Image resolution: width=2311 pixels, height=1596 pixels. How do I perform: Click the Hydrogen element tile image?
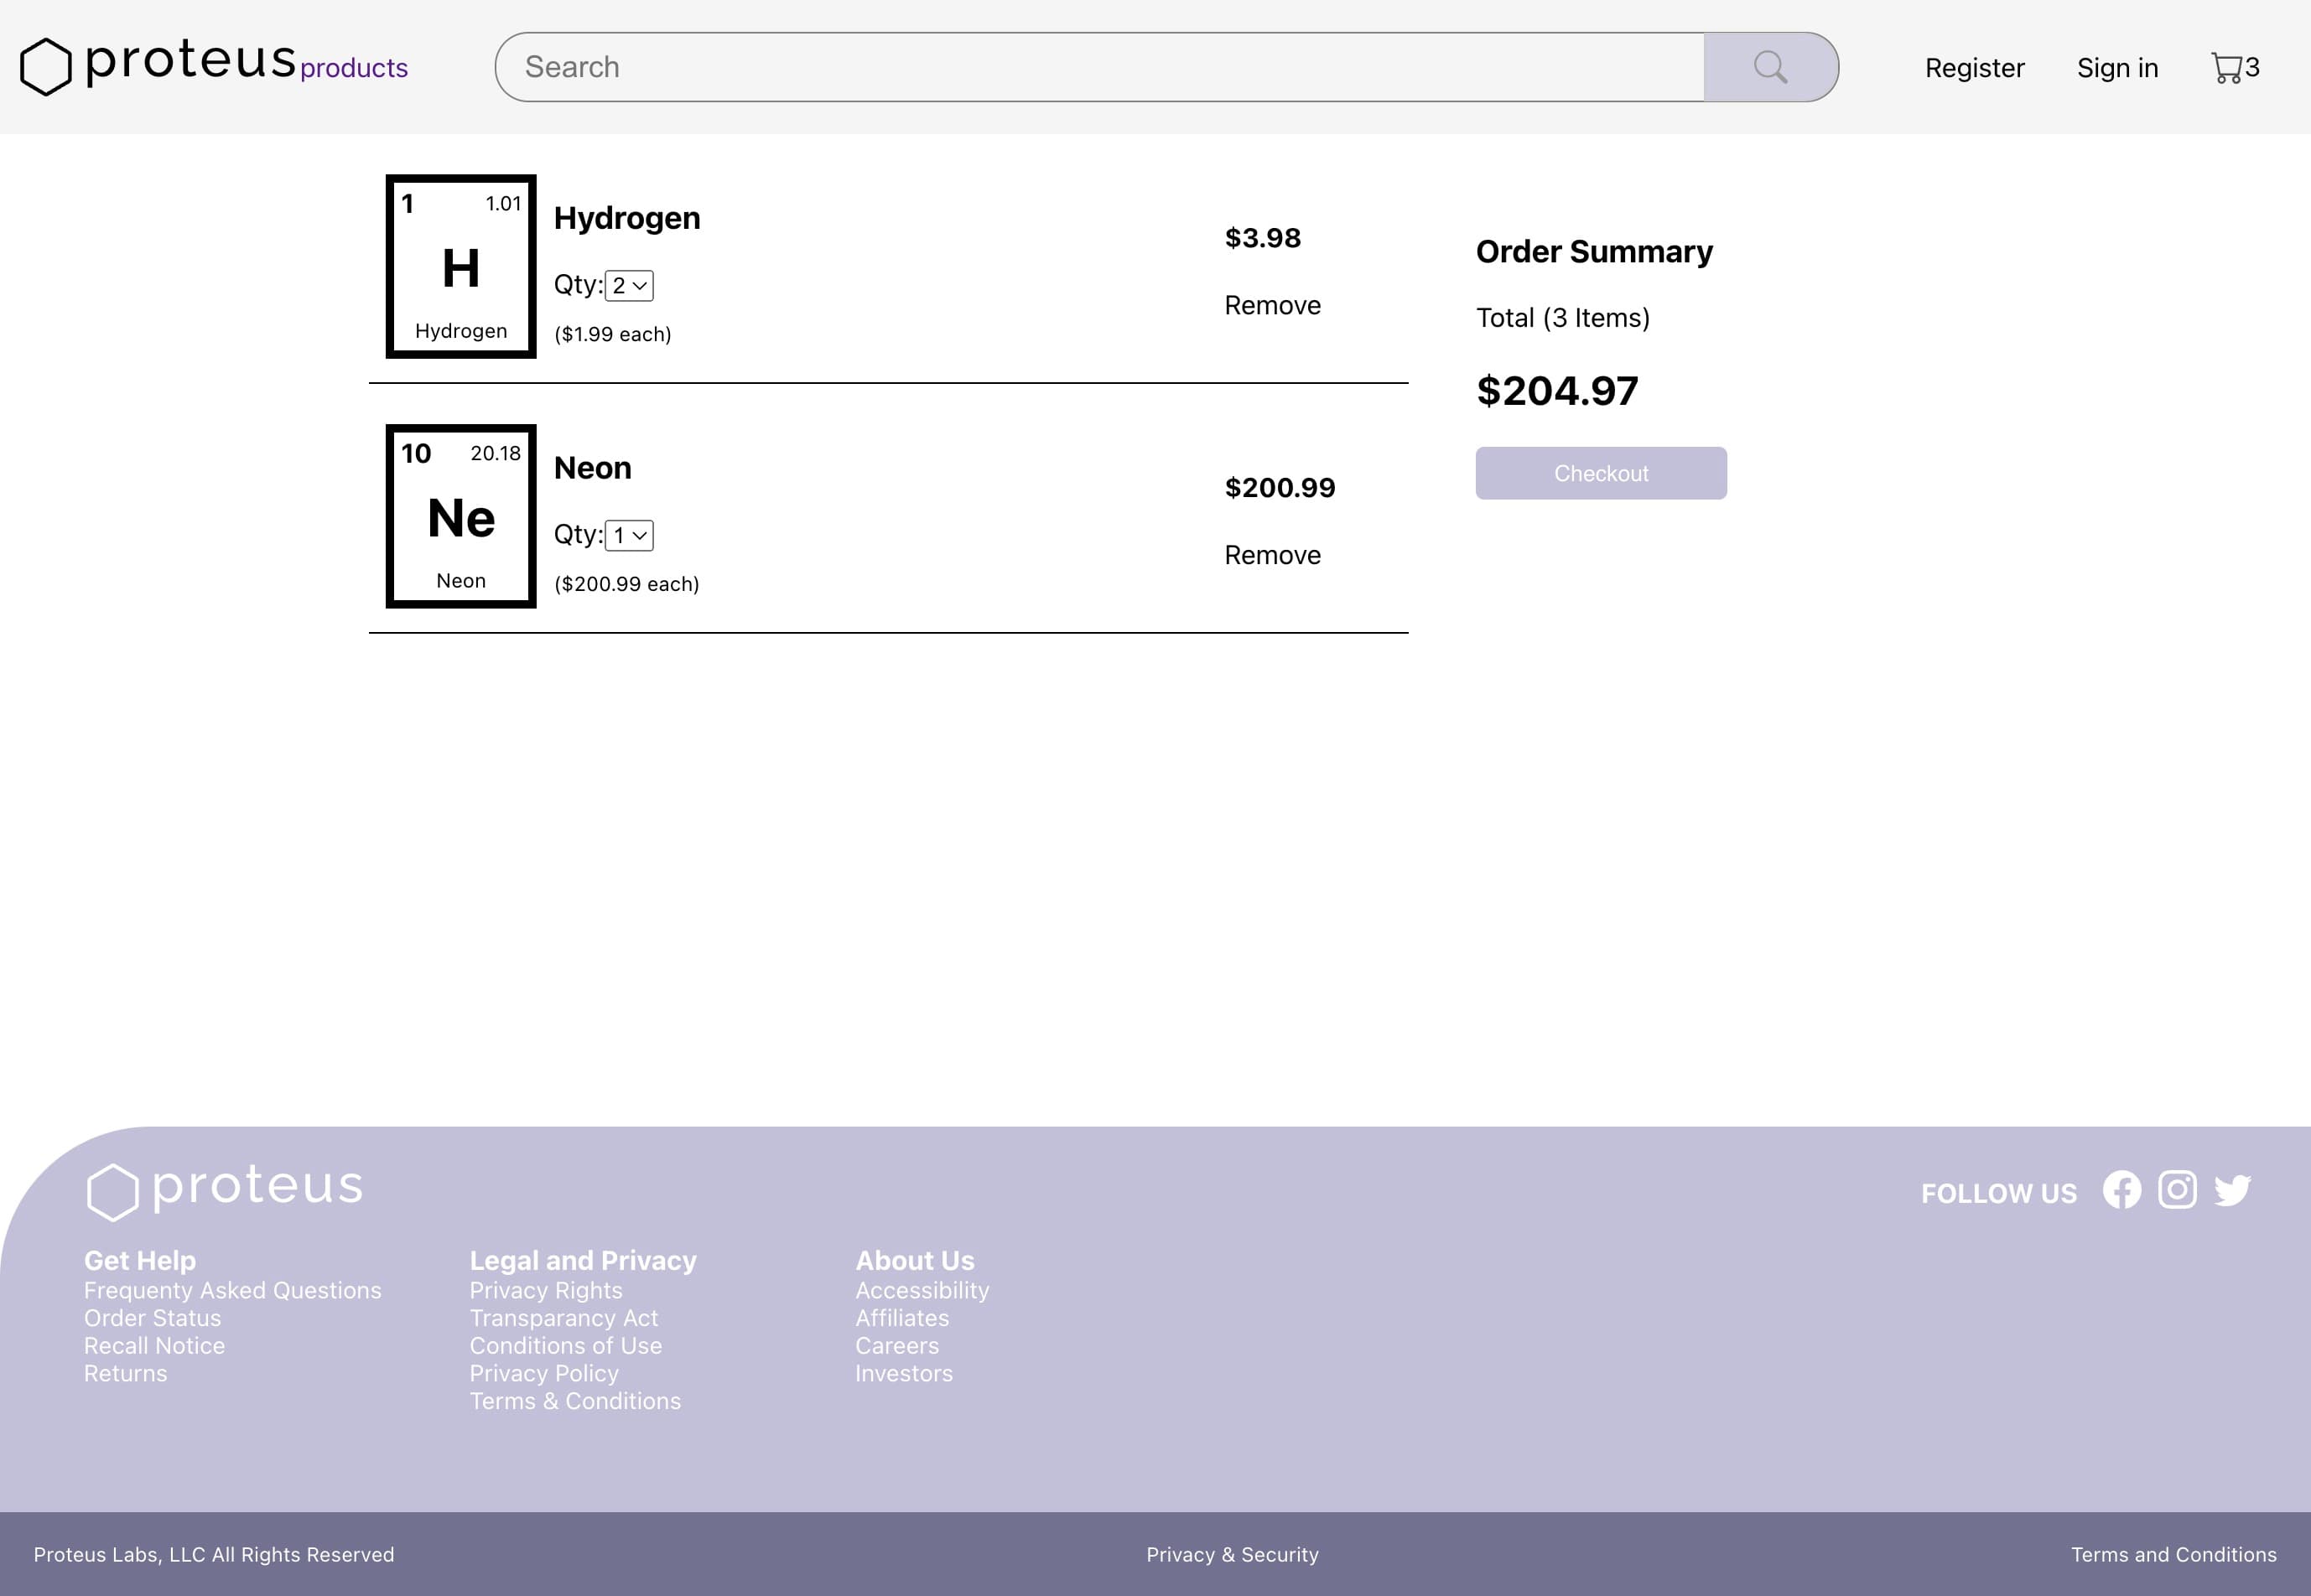[461, 267]
